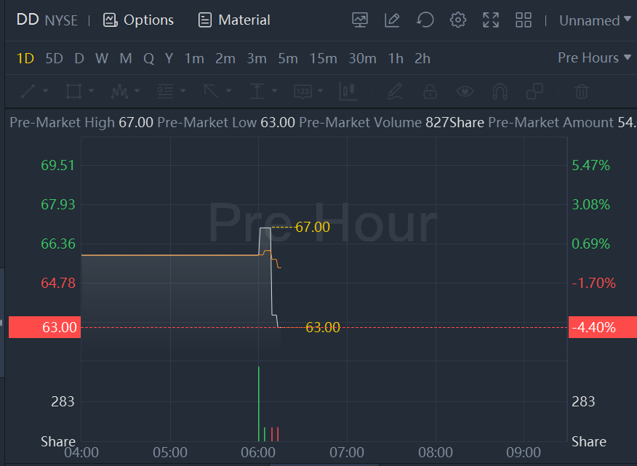Image resolution: width=637 pixels, height=466 pixels.
Task: Toggle drawings visibility eye icon
Action: [x=465, y=92]
